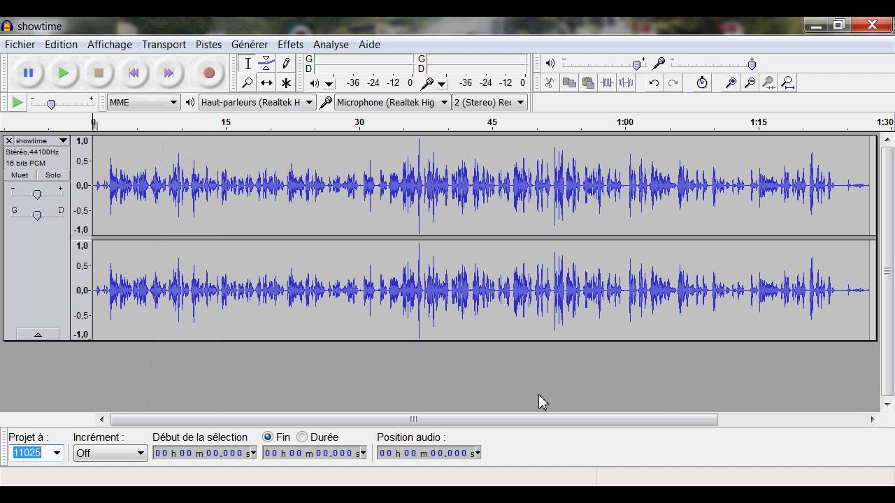Stop playback with the Stop button
This screenshot has height=503, width=895.
click(99, 73)
